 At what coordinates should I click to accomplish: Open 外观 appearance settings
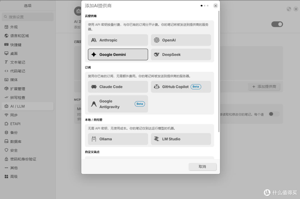pyautogui.click(x=28, y=27)
